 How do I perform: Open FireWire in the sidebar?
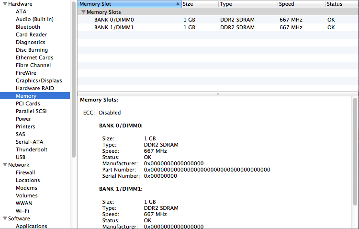pyautogui.click(x=26, y=73)
